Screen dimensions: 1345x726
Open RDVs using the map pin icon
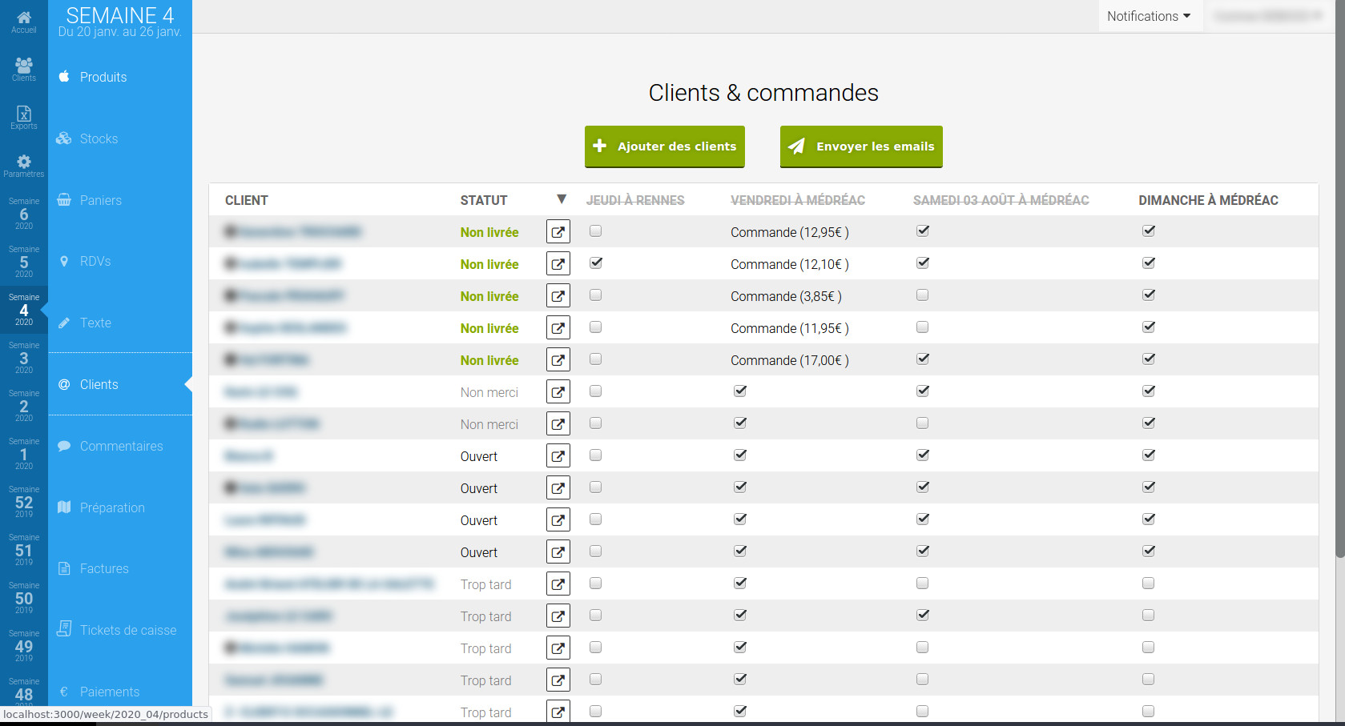point(63,261)
